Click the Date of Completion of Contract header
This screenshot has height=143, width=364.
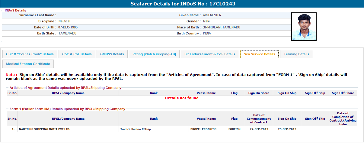pos(343,119)
